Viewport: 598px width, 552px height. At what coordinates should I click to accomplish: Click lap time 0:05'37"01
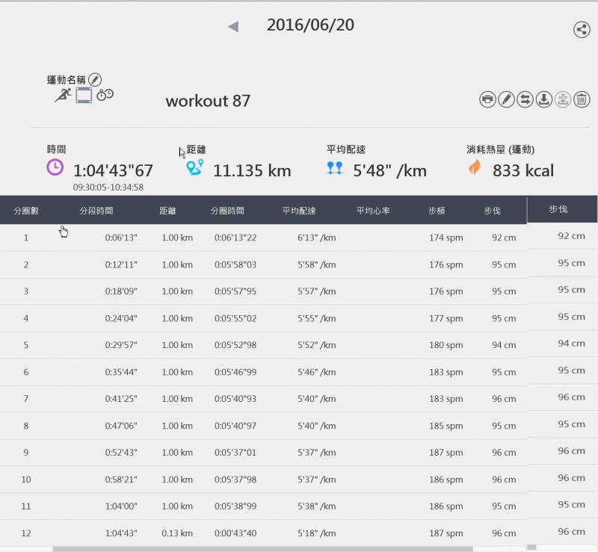click(235, 453)
